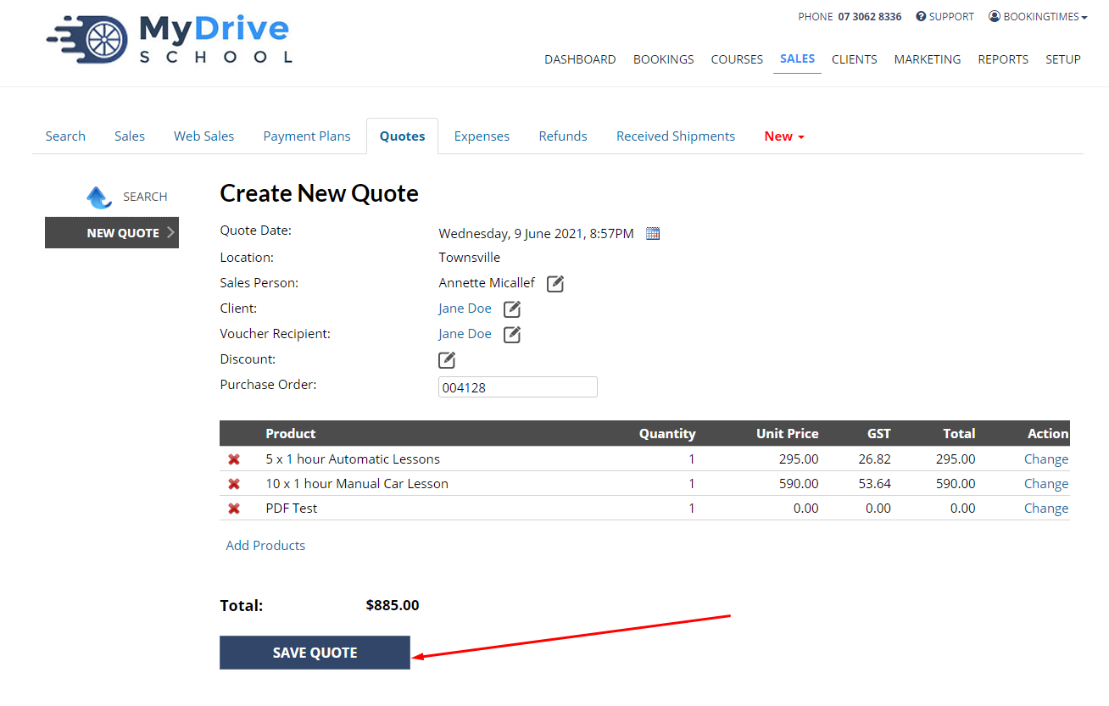Open the Courses menu
Image resolution: width=1109 pixels, height=706 pixels.
click(x=737, y=59)
